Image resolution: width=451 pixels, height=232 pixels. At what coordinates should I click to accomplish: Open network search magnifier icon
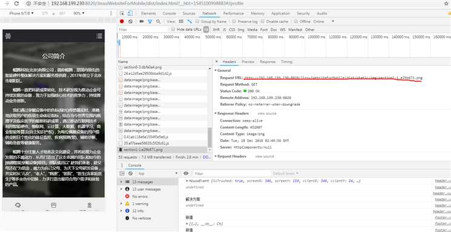point(158,22)
